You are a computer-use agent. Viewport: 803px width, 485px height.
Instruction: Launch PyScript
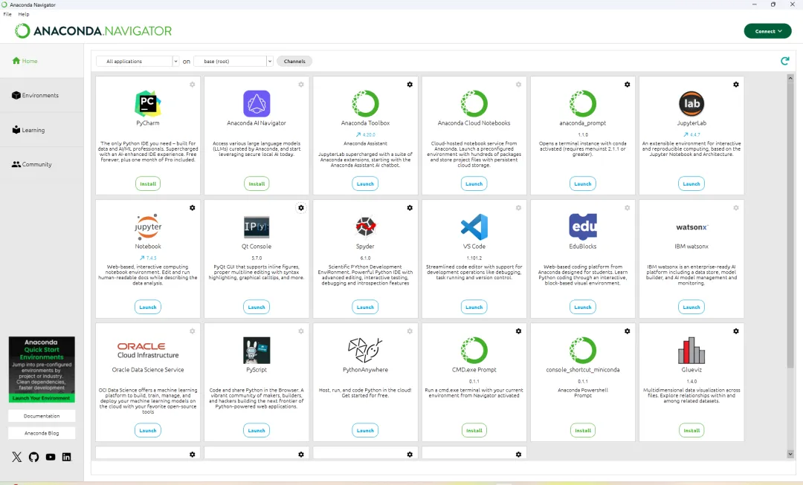pos(257,430)
